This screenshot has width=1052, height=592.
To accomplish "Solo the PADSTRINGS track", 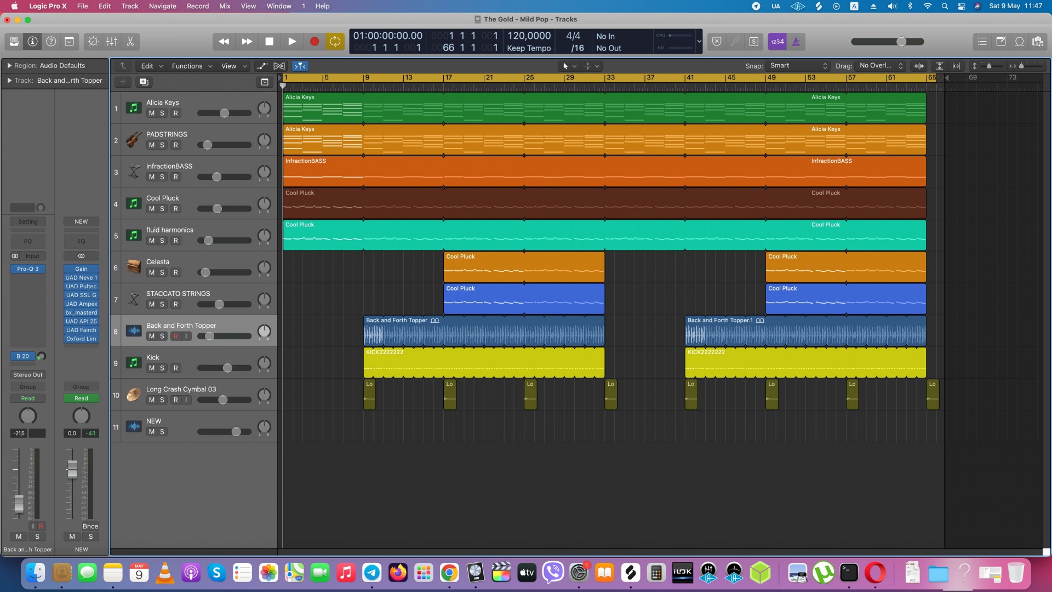I will (162, 145).
